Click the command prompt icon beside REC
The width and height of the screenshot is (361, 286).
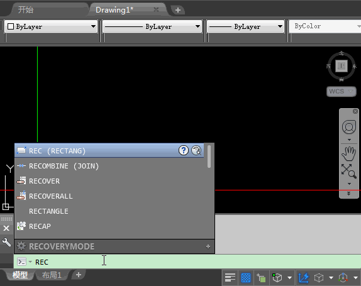click(22, 262)
